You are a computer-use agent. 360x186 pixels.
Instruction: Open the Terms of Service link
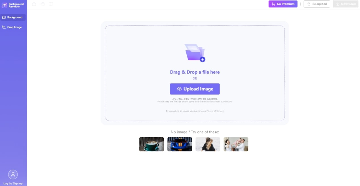click(x=215, y=111)
